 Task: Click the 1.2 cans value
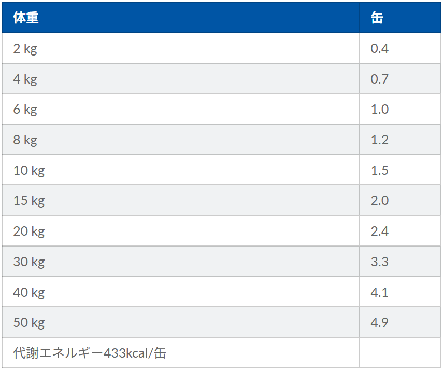click(380, 140)
